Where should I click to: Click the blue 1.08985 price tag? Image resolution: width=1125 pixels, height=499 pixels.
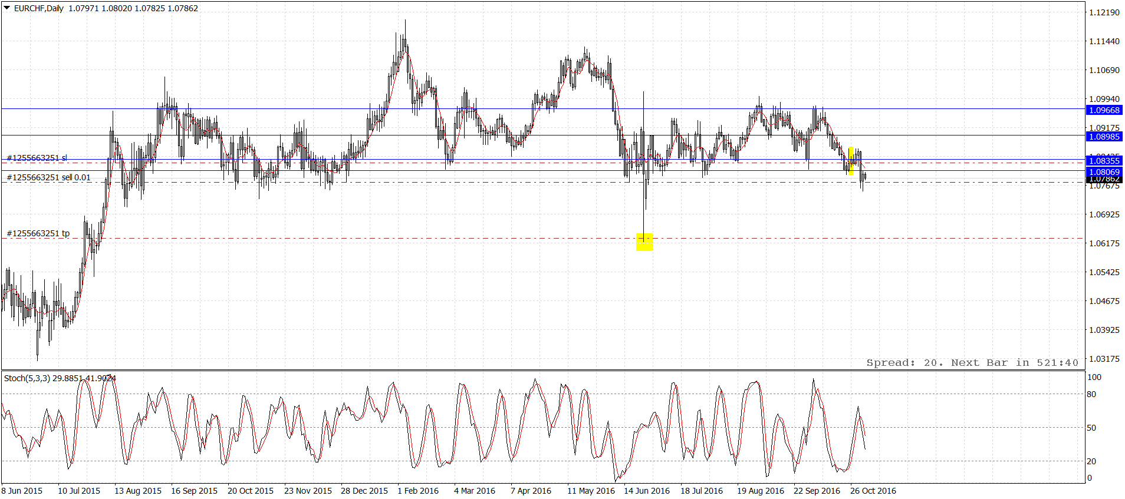(x=1104, y=137)
